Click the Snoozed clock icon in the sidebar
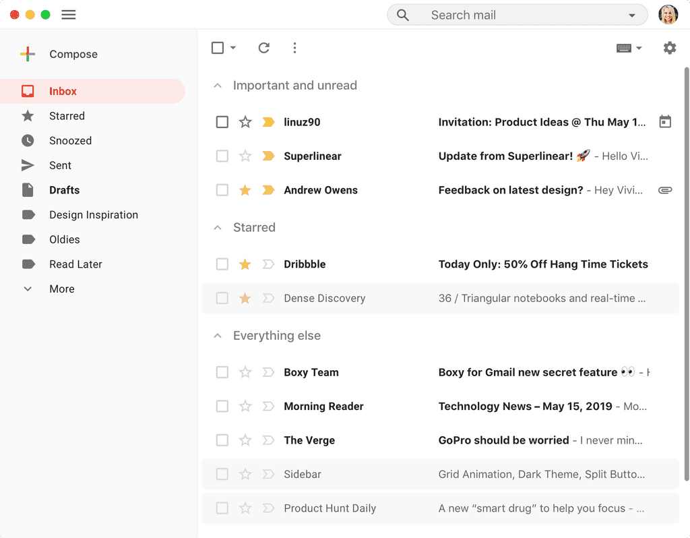Screen dimensions: 690x538 click(x=27, y=140)
